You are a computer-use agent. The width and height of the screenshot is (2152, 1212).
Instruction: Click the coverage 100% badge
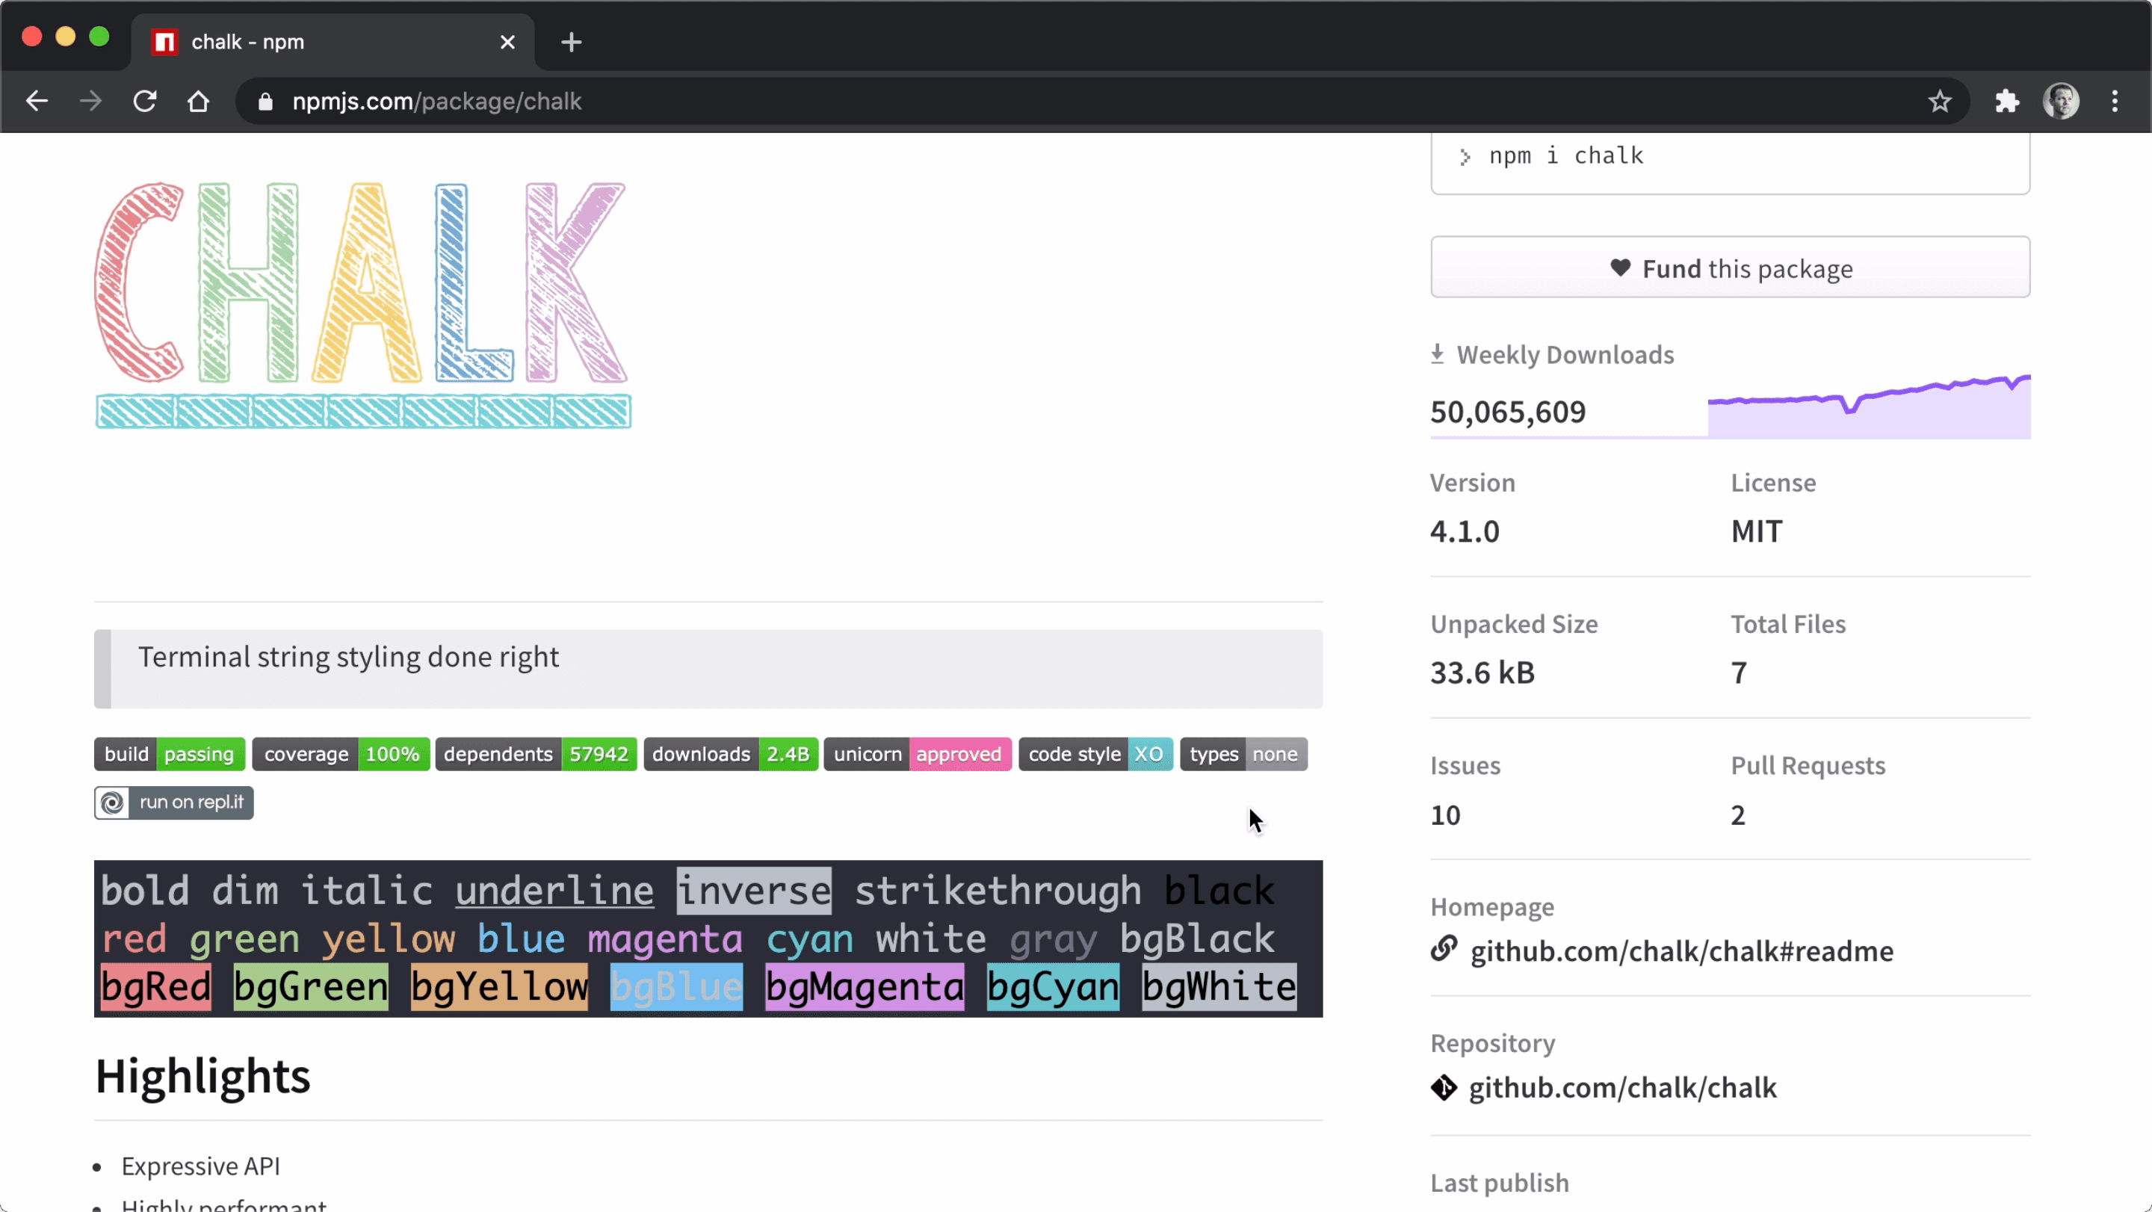click(341, 754)
